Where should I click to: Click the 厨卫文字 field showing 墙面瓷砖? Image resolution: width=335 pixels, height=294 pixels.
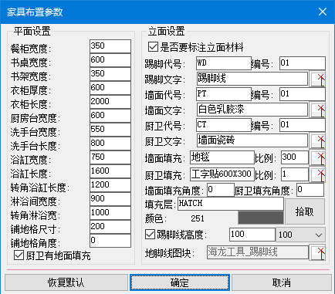click(x=252, y=140)
